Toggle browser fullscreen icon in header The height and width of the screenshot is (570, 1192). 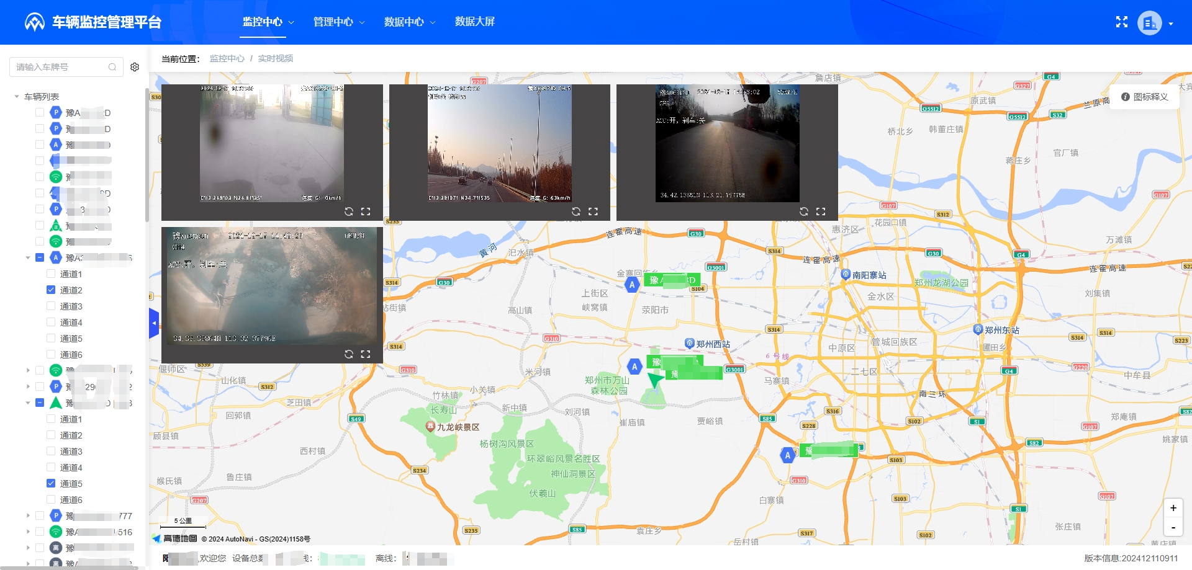pos(1121,22)
